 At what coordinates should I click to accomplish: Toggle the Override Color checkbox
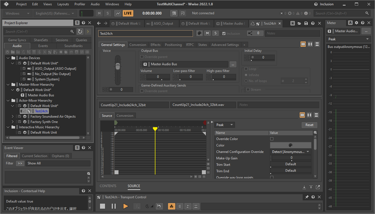272,139
